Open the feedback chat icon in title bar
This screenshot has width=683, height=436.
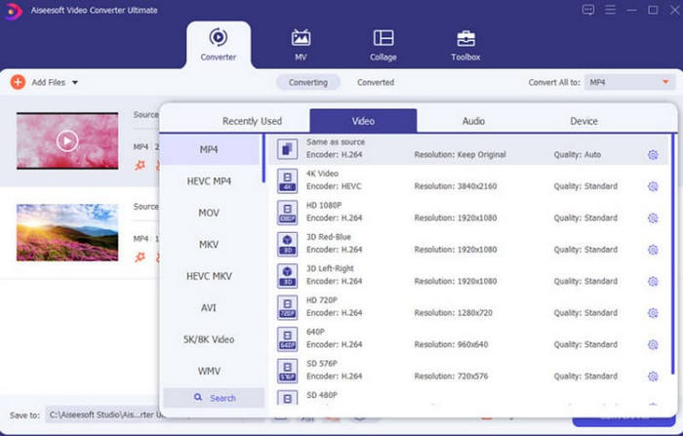click(588, 10)
